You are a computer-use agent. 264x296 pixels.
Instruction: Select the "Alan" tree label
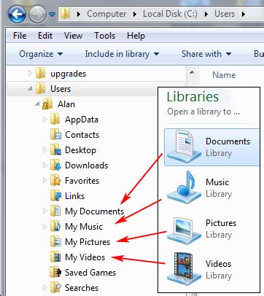click(x=66, y=104)
